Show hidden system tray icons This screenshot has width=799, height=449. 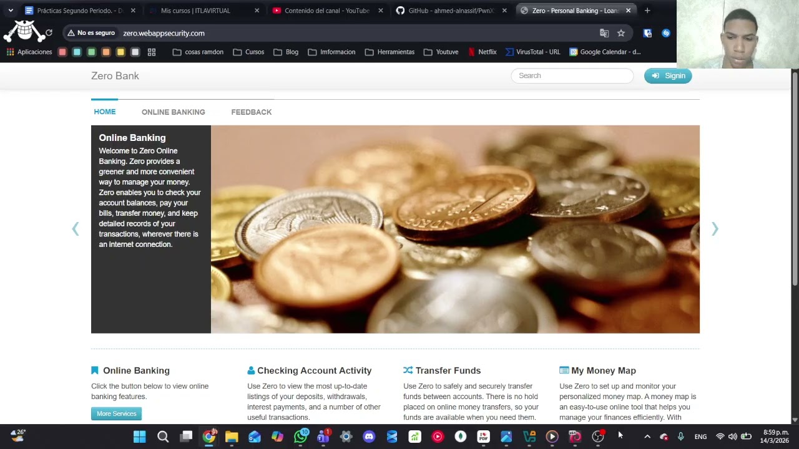coord(647,437)
